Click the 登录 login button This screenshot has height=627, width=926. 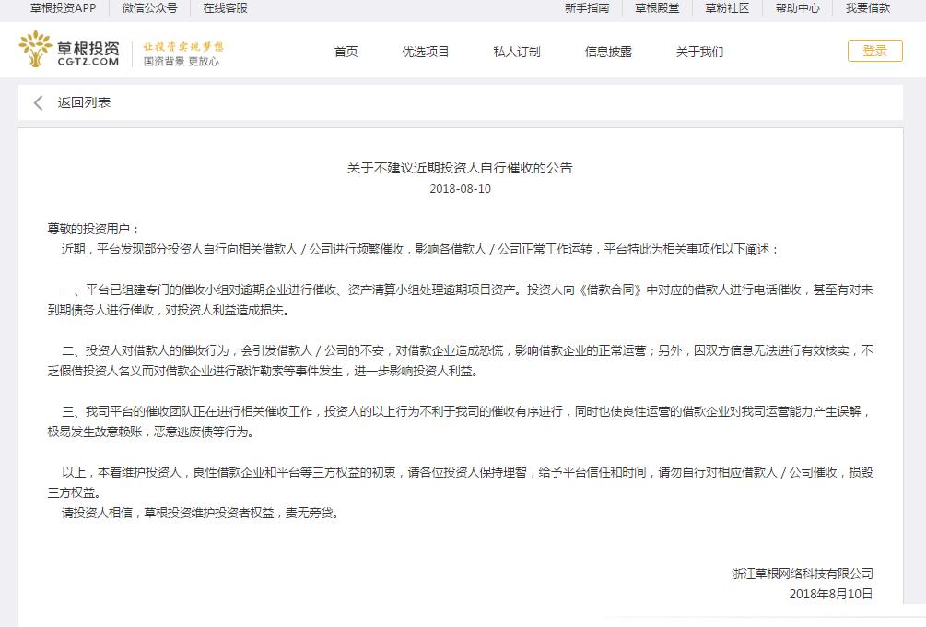point(873,51)
